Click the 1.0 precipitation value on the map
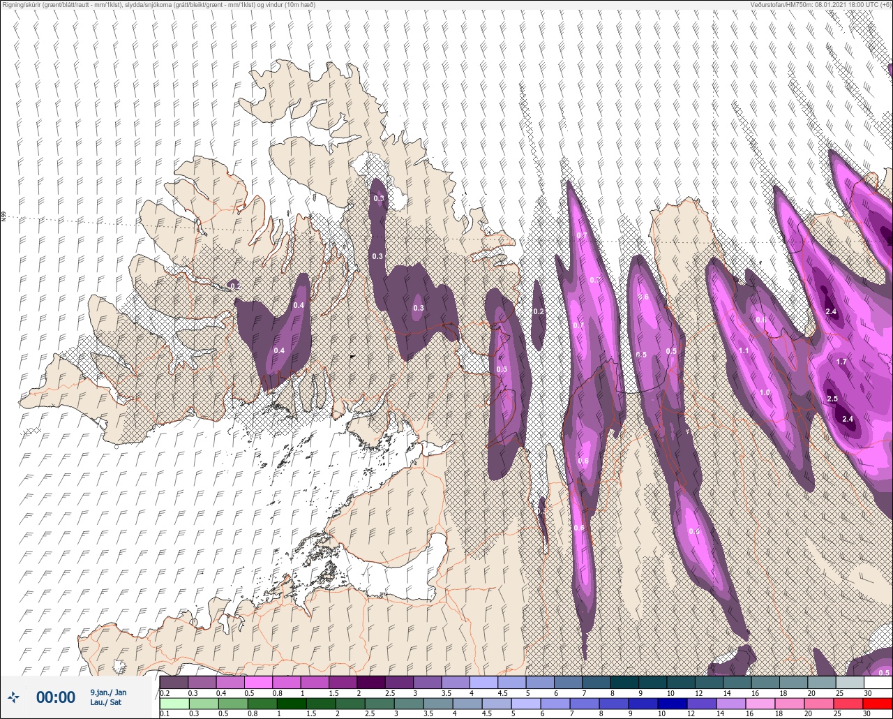Viewport: 893px width, 719px height. 765,393
